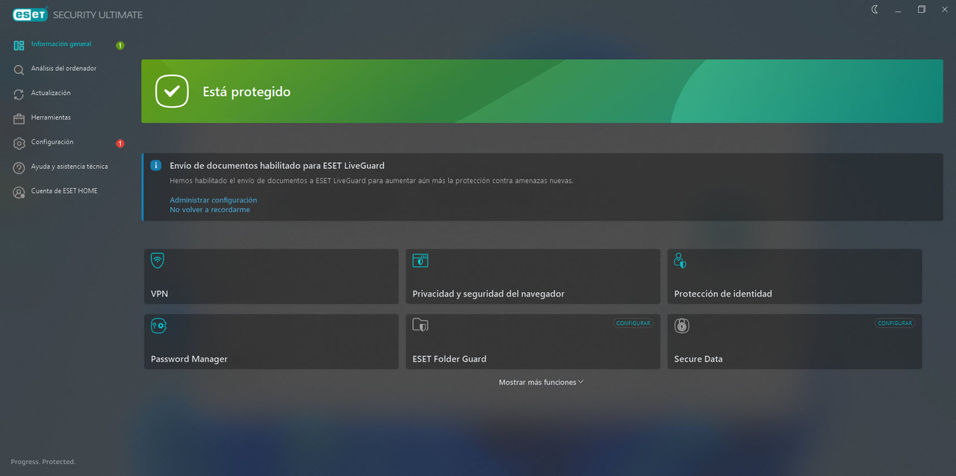
Task: Open Herramientas section
Action: pos(51,118)
